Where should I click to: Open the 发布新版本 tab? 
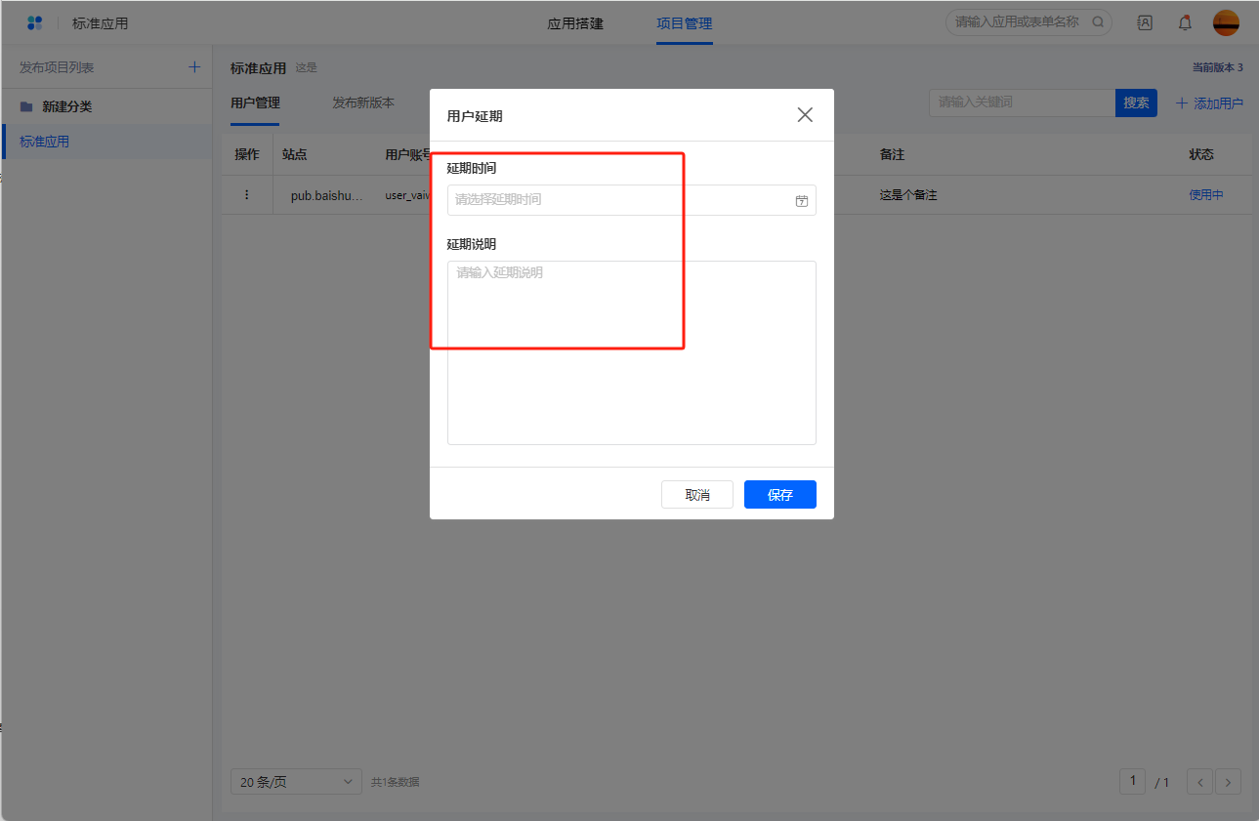pos(363,103)
